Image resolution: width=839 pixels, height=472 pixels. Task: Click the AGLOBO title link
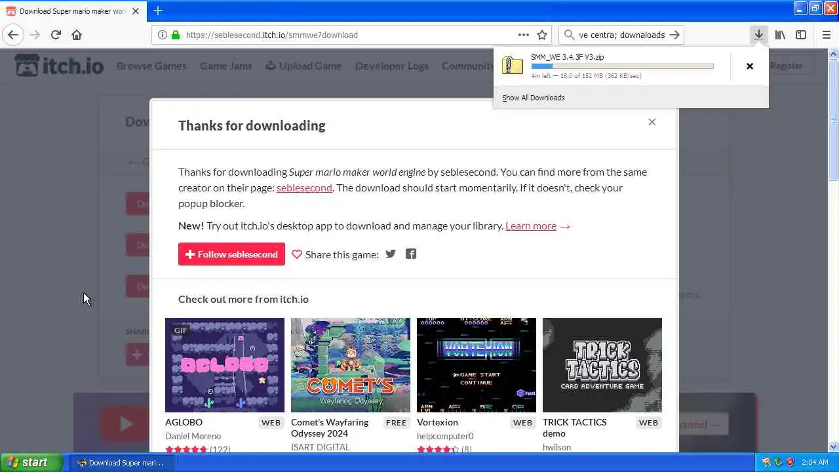click(x=184, y=422)
